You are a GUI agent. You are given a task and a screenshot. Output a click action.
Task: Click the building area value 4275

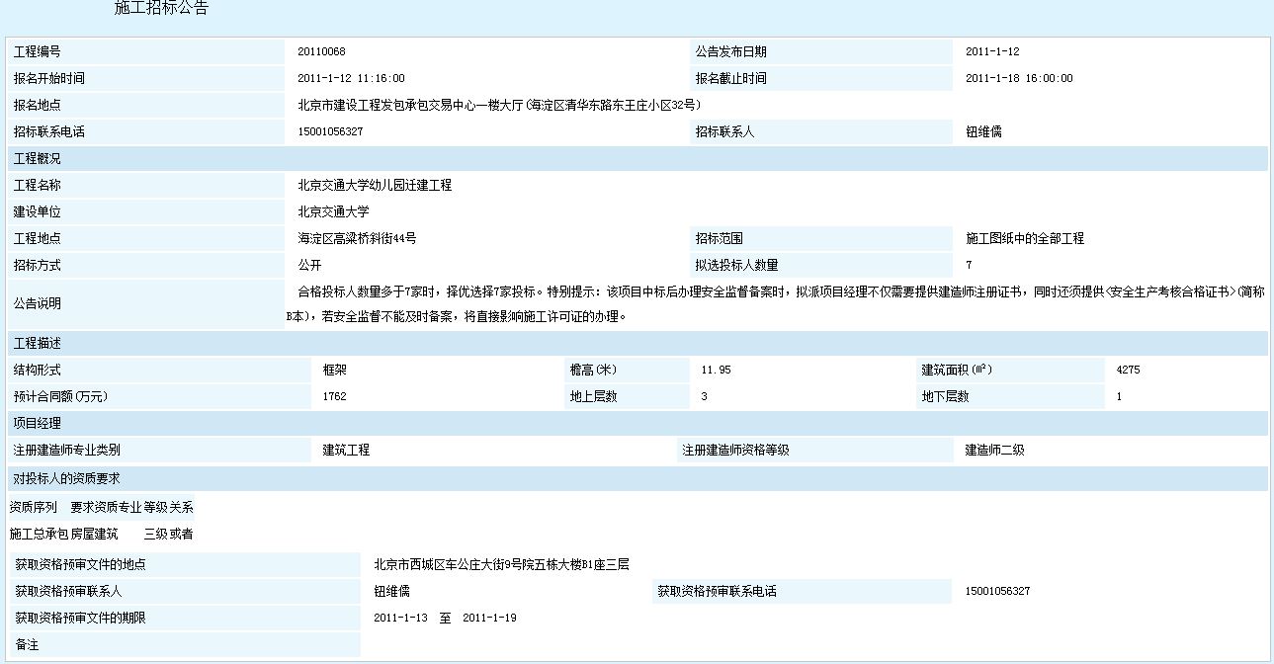[x=1128, y=370]
